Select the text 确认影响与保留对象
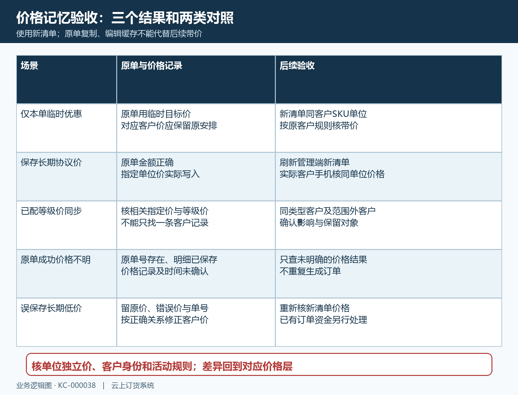The height and width of the screenshot is (395, 518). (x=319, y=223)
